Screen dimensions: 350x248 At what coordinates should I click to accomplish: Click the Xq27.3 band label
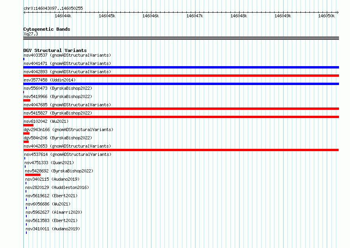[31, 34]
